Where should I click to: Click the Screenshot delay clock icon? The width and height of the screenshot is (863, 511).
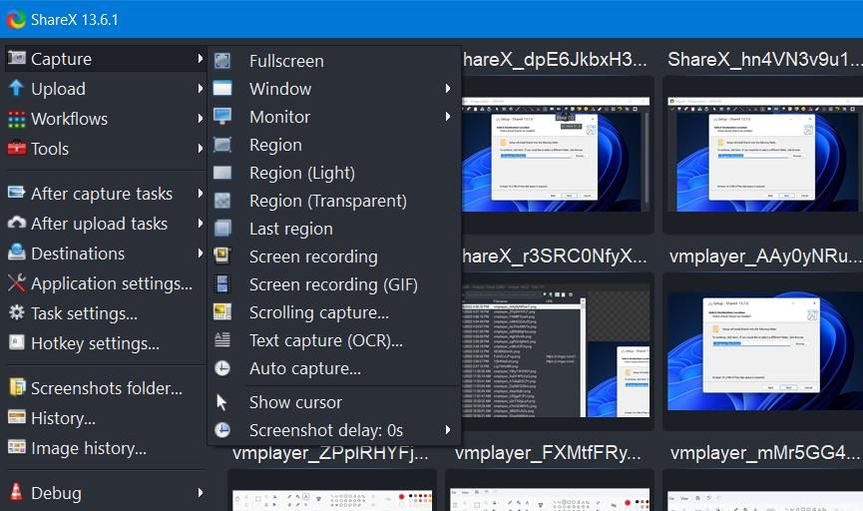[x=222, y=429]
